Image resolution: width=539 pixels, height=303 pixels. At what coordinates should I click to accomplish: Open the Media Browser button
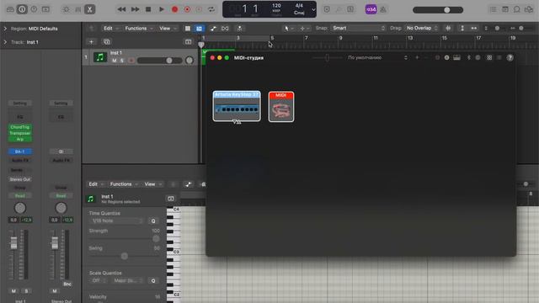[529, 9]
